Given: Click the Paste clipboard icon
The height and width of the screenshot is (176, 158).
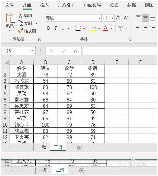Looking at the screenshot, I should click(x=11, y=18).
